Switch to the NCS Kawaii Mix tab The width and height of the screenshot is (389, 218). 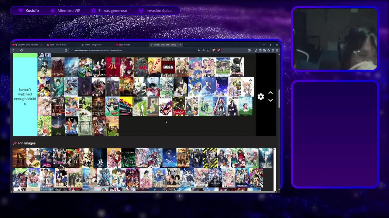tap(27, 45)
